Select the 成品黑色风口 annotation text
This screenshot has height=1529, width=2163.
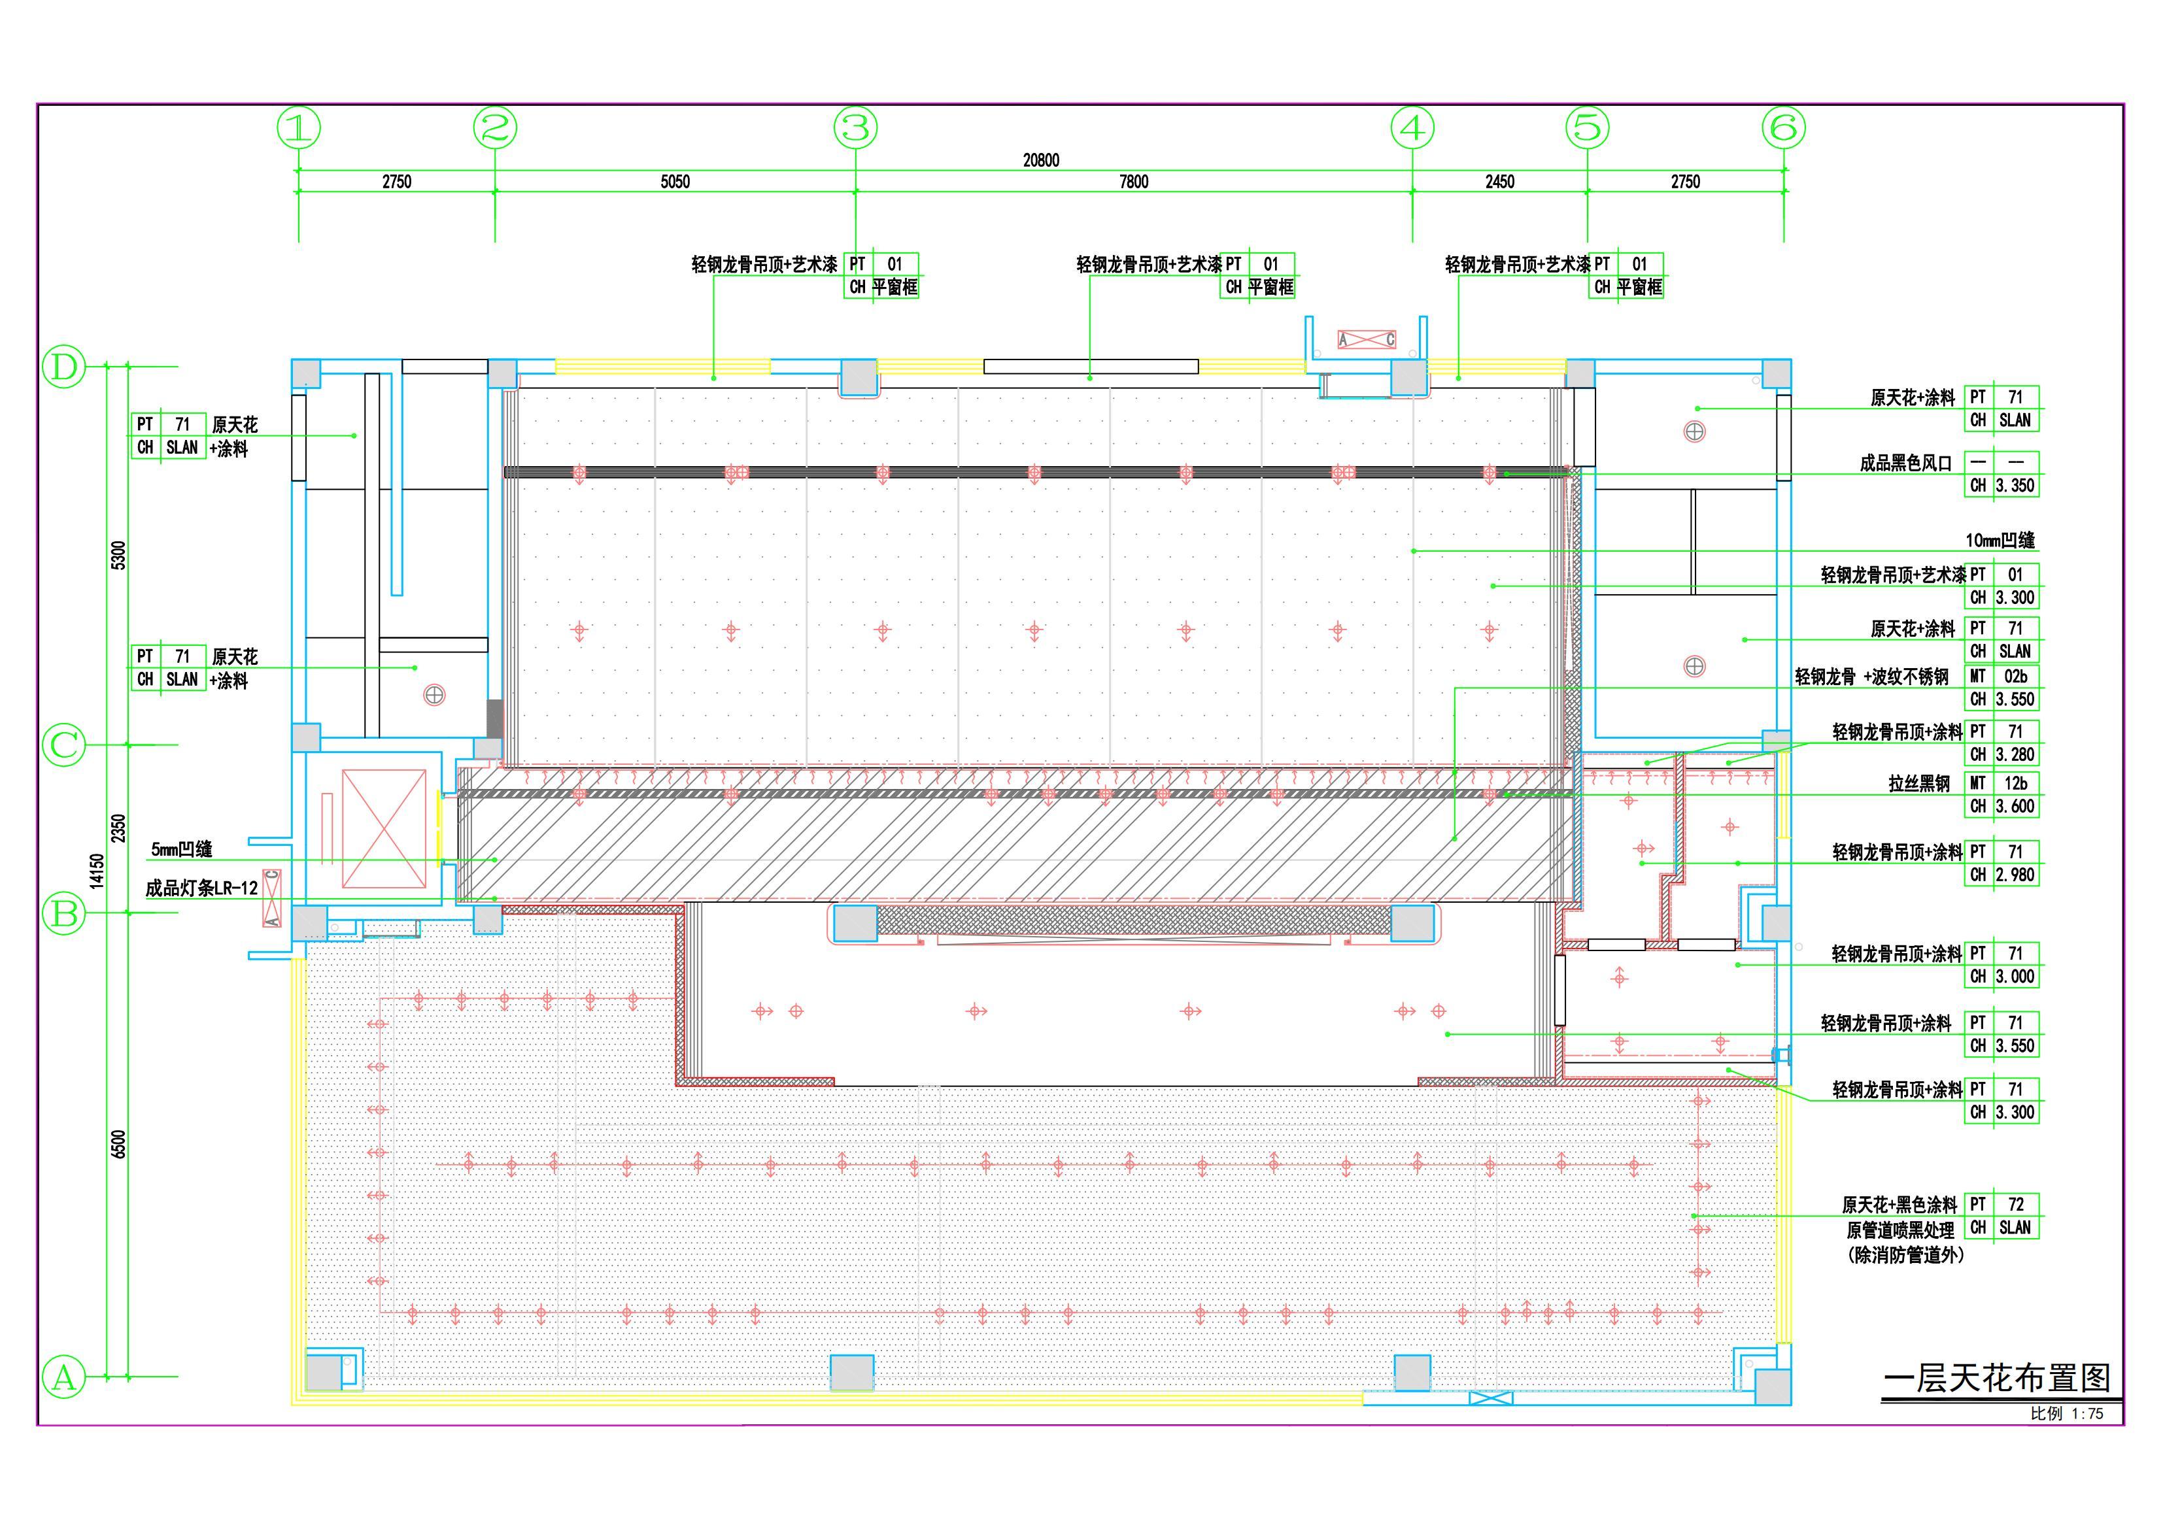pos(1905,463)
